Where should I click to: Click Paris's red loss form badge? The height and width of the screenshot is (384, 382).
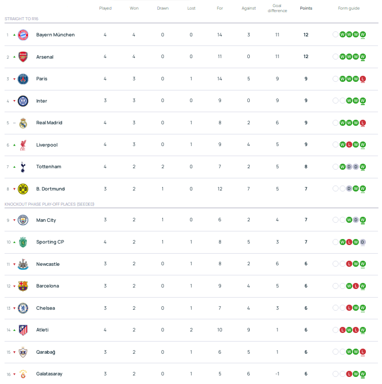click(363, 79)
